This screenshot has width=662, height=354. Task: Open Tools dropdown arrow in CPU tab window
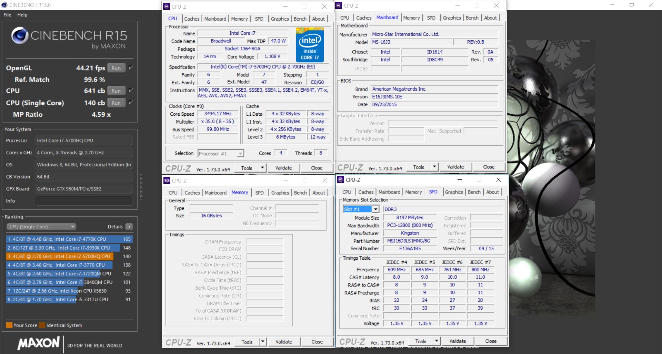pyautogui.click(x=262, y=168)
